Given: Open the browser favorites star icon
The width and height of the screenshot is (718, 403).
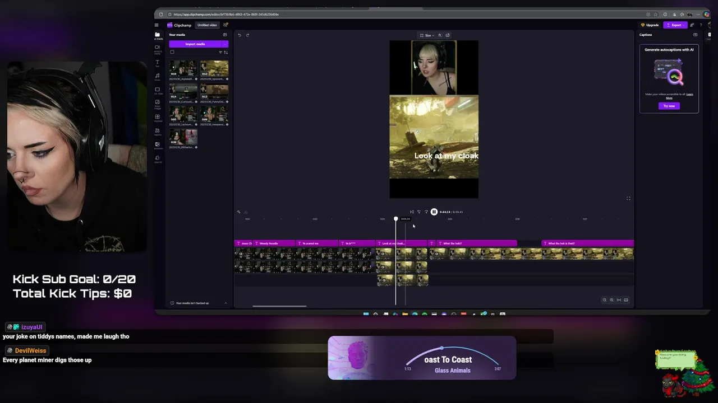Looking at the screenshot, I should [656, 15].
